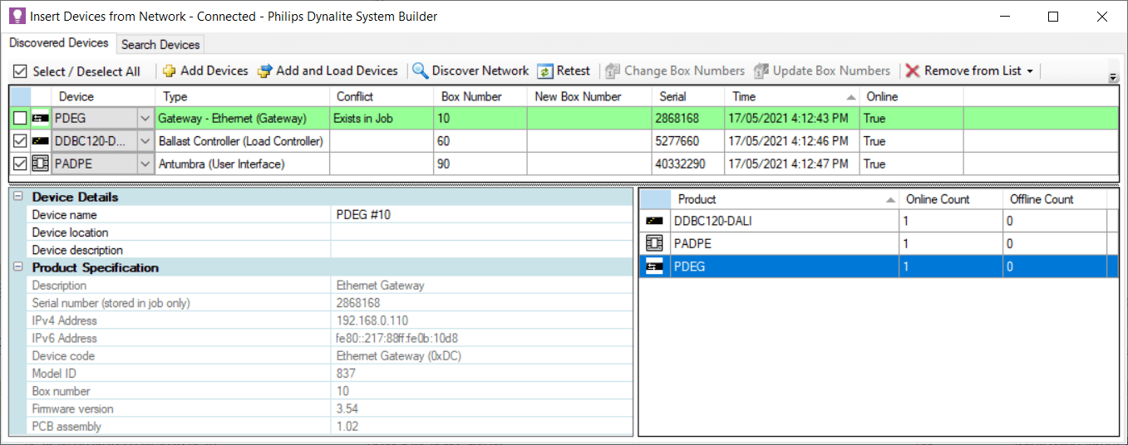Sort by the Online column header
1128x445 pixels.
912,96
